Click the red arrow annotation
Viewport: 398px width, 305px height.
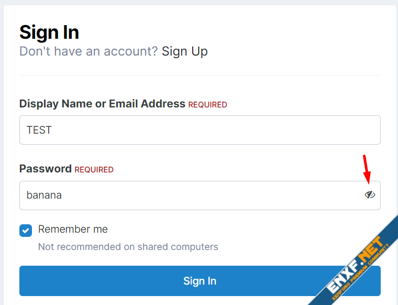[367, 168]
